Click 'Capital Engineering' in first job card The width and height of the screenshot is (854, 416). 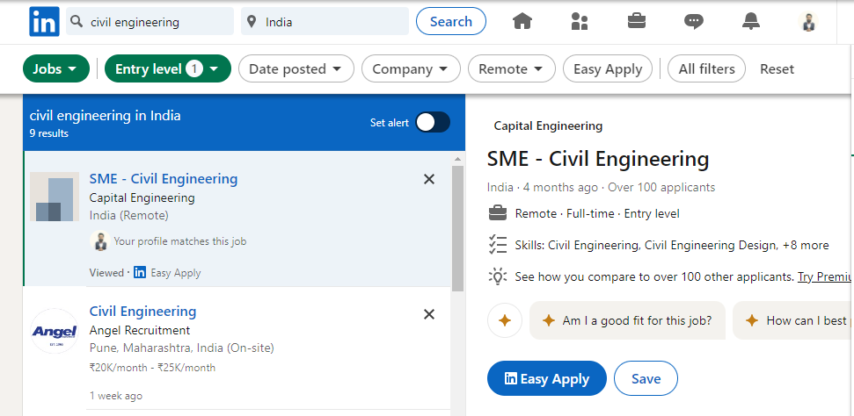pos(142,198)
